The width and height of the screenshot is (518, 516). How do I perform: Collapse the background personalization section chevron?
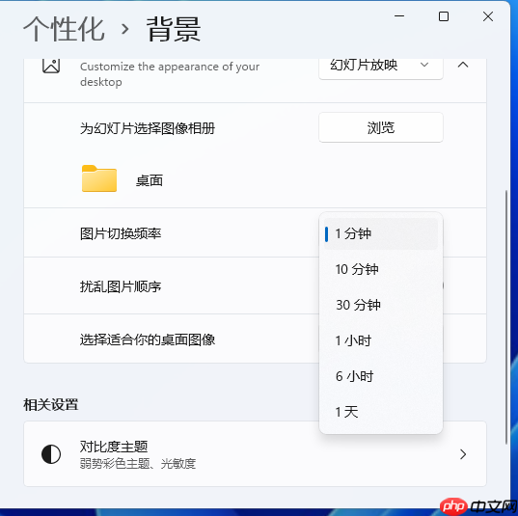tap(463, 65)
